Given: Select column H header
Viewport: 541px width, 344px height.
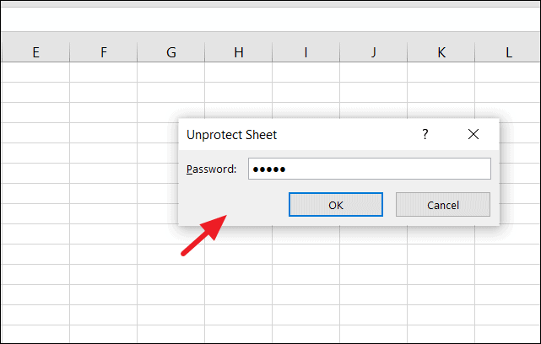Looking at the screenshot, I should coord(238,52).
